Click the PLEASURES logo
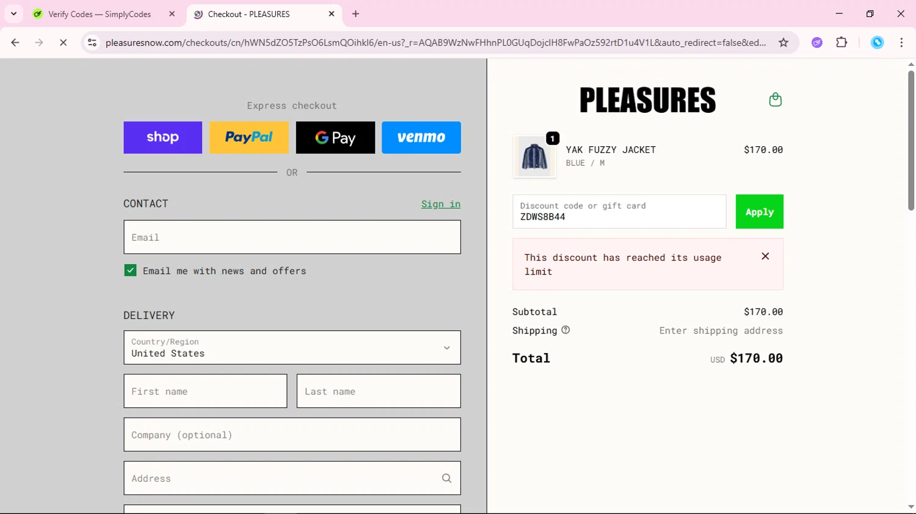The image size is (916, 514). click(647, 100)
